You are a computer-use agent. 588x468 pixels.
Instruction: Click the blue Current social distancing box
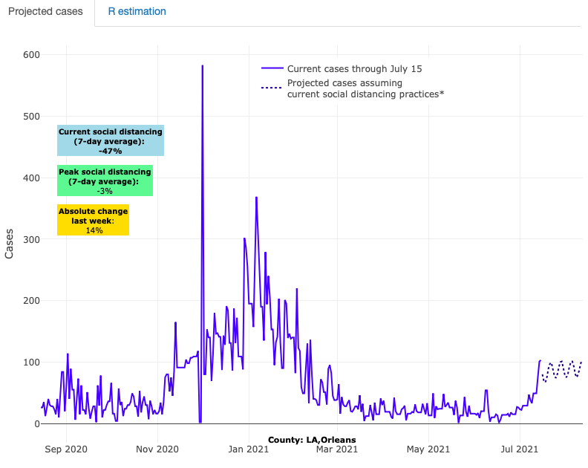111,140
